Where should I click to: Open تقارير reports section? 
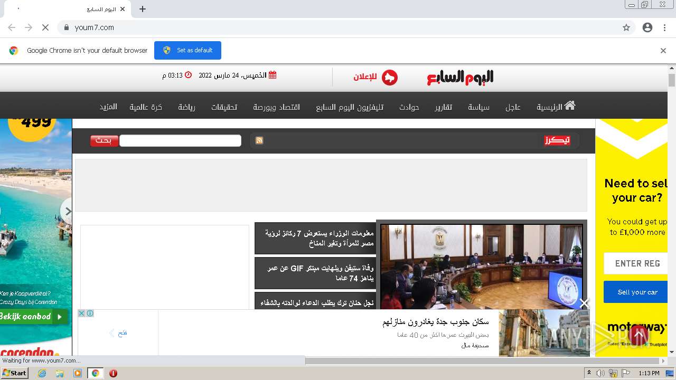tap(444, 107)
